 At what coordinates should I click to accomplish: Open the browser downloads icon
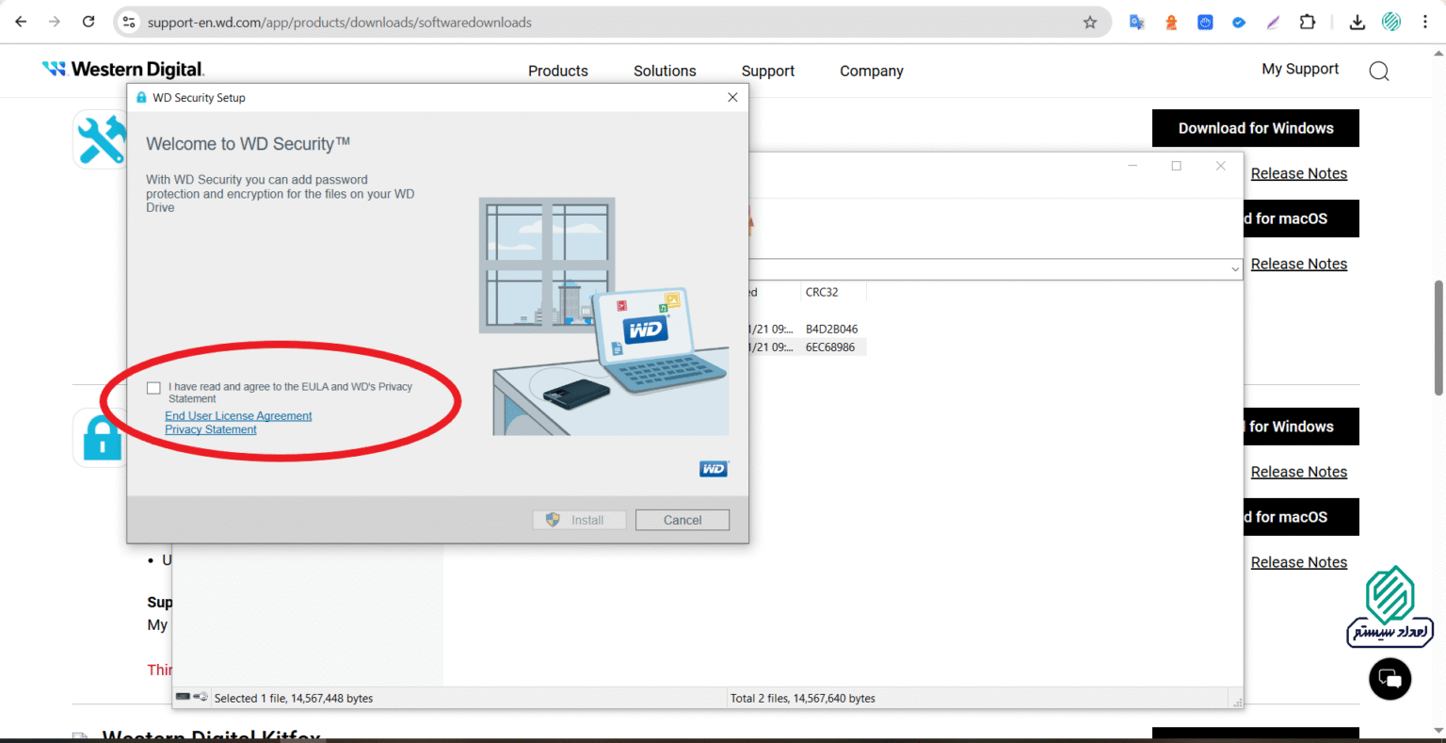1357,23
